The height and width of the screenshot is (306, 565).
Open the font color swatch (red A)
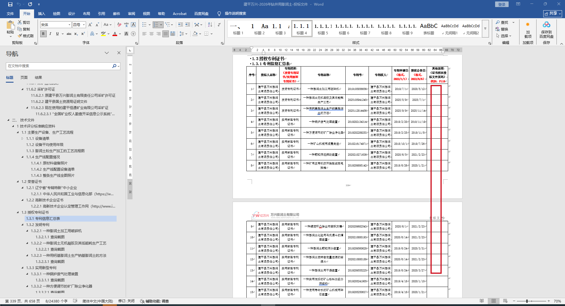115,34
